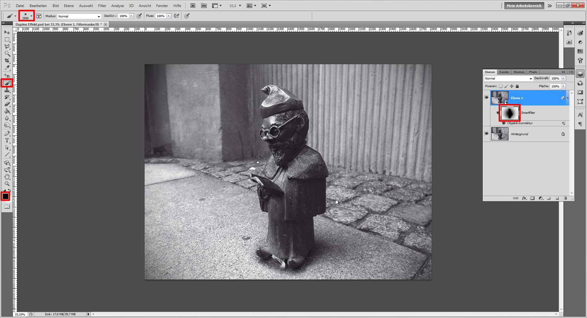Click the add layer mask icon
This screenshot has width=587, height=318.
532,198
